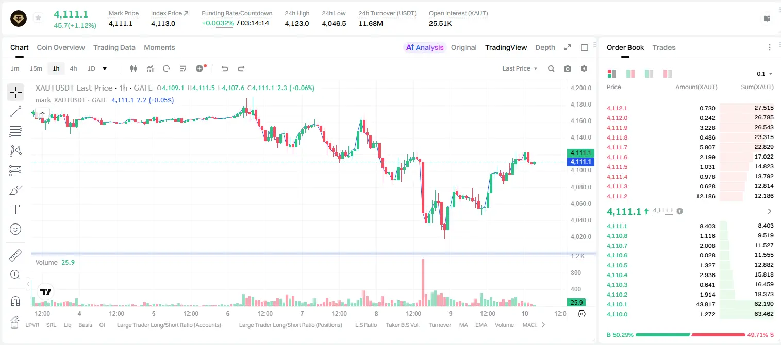Select the 4,111.7 ask price row
This screenshot has width=781, height=345.
pos(690,147)
